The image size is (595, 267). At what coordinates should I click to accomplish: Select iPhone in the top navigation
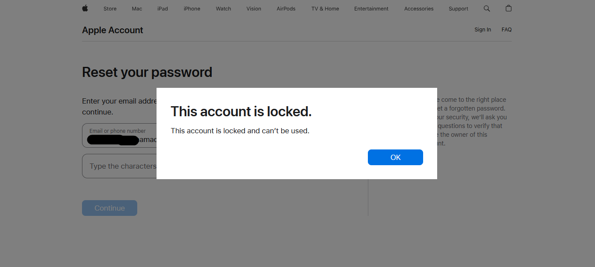click(192, 9)
